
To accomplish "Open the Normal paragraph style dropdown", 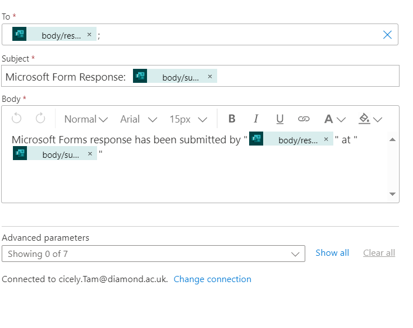I will [x=86, y=119].
